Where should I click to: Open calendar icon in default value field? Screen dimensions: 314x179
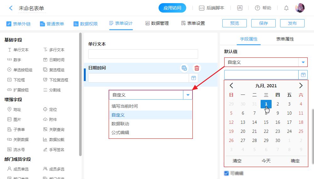coord(303,75)
